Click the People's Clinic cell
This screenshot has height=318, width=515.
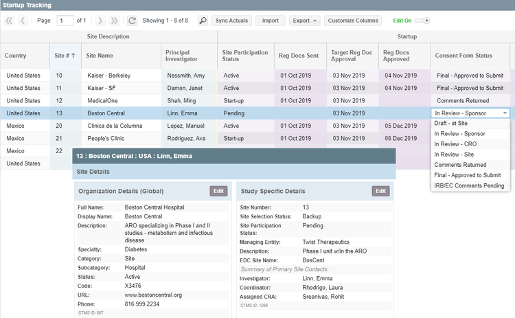[x=121, y=138]
